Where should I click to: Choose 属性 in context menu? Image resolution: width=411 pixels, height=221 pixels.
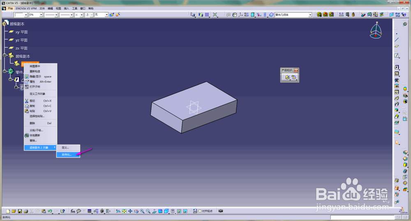[x=40, y=82]
